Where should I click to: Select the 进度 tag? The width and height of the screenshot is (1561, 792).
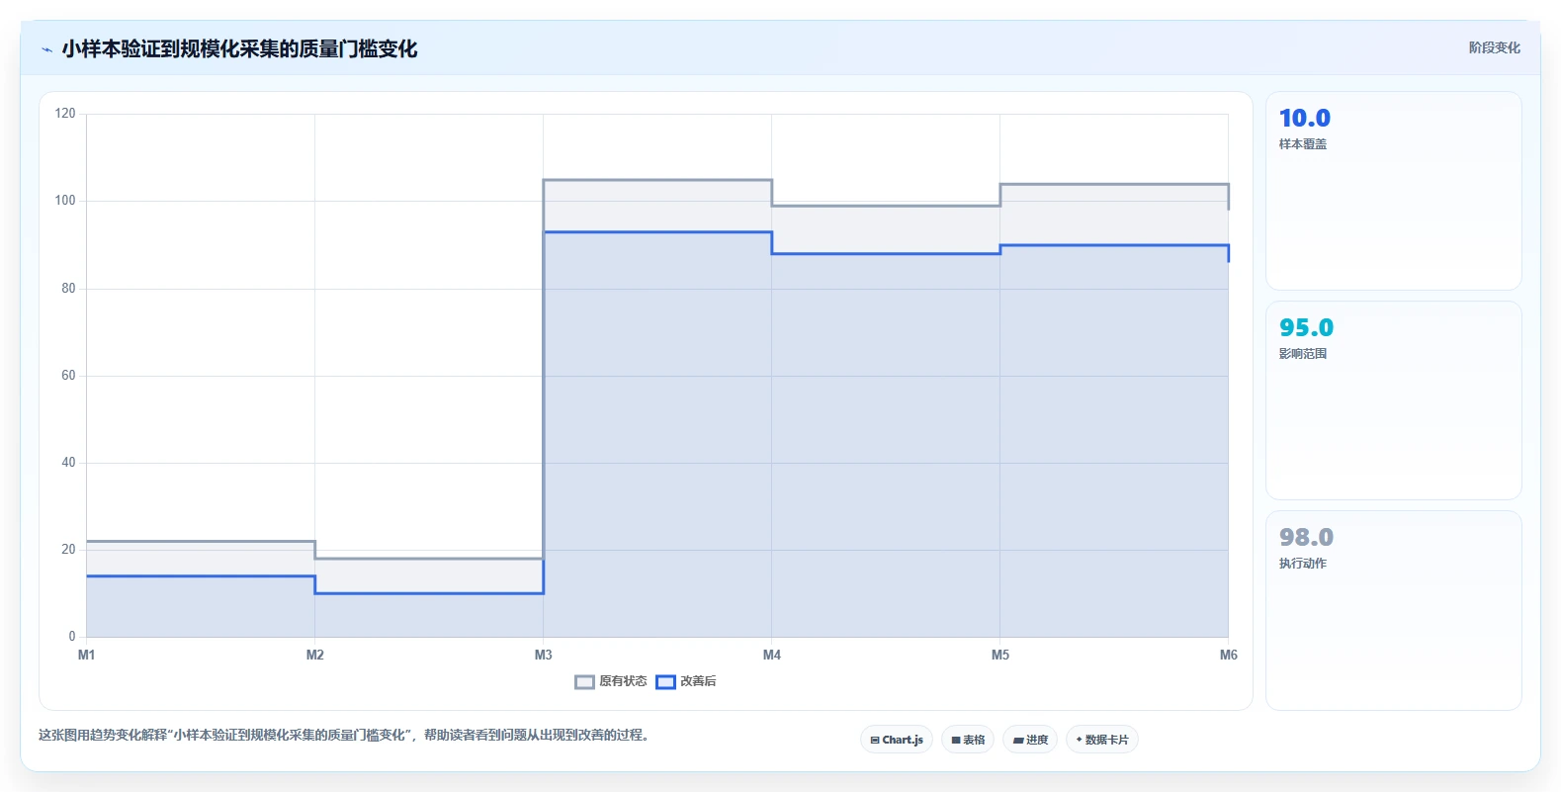click(x=1030, y=740)
